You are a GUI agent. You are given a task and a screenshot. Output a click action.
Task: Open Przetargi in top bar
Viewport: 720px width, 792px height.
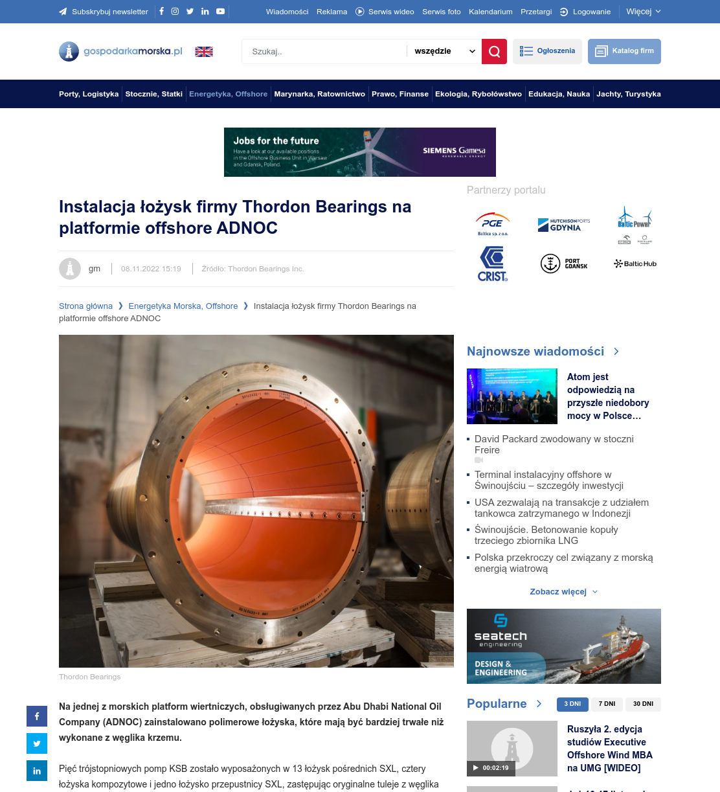(536, 12)
